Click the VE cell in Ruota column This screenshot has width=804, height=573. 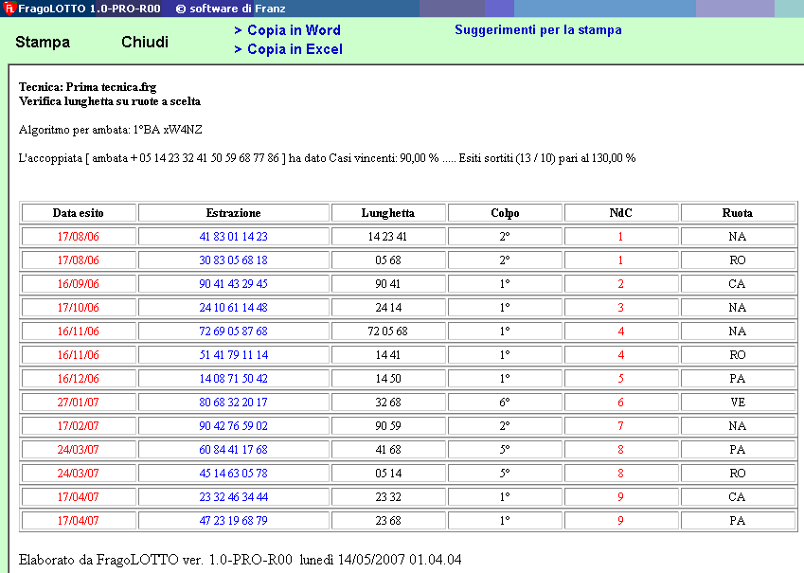coord(738,402)
